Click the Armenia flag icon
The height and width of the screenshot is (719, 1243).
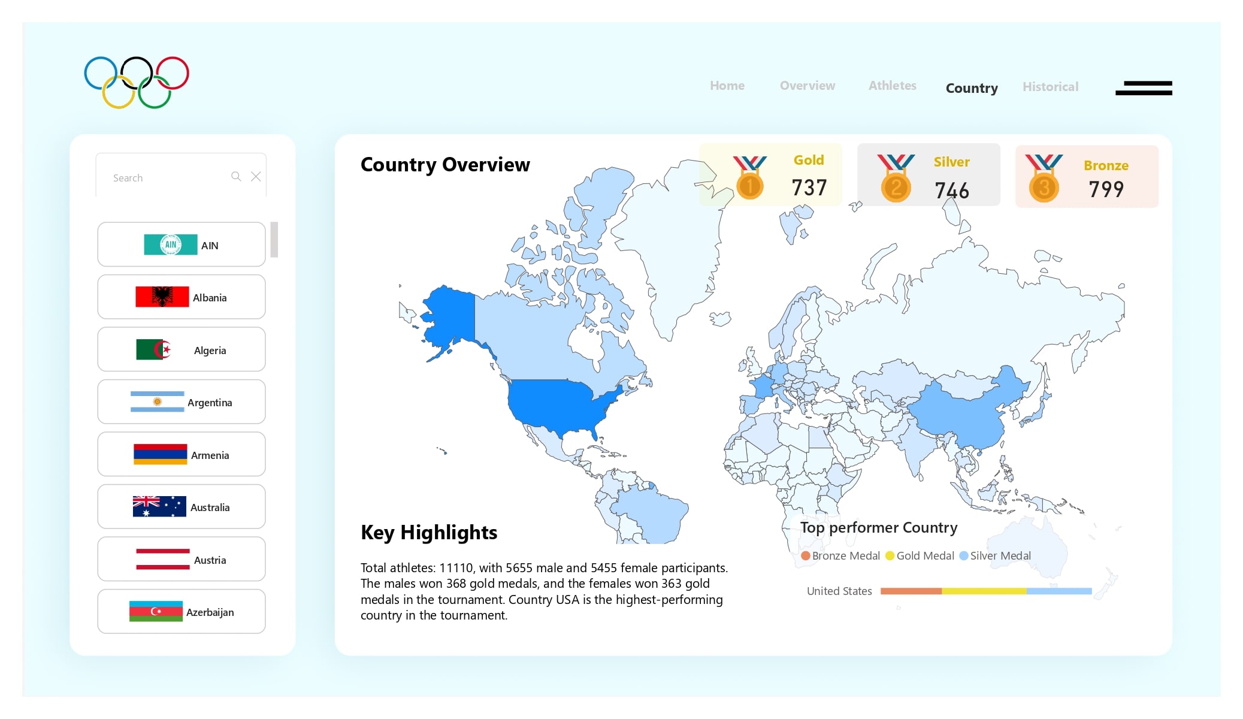click(x=161, y=454)
